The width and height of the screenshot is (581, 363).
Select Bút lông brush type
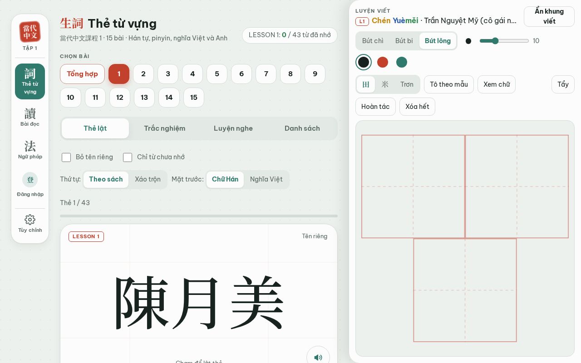(x=438, y=41)
